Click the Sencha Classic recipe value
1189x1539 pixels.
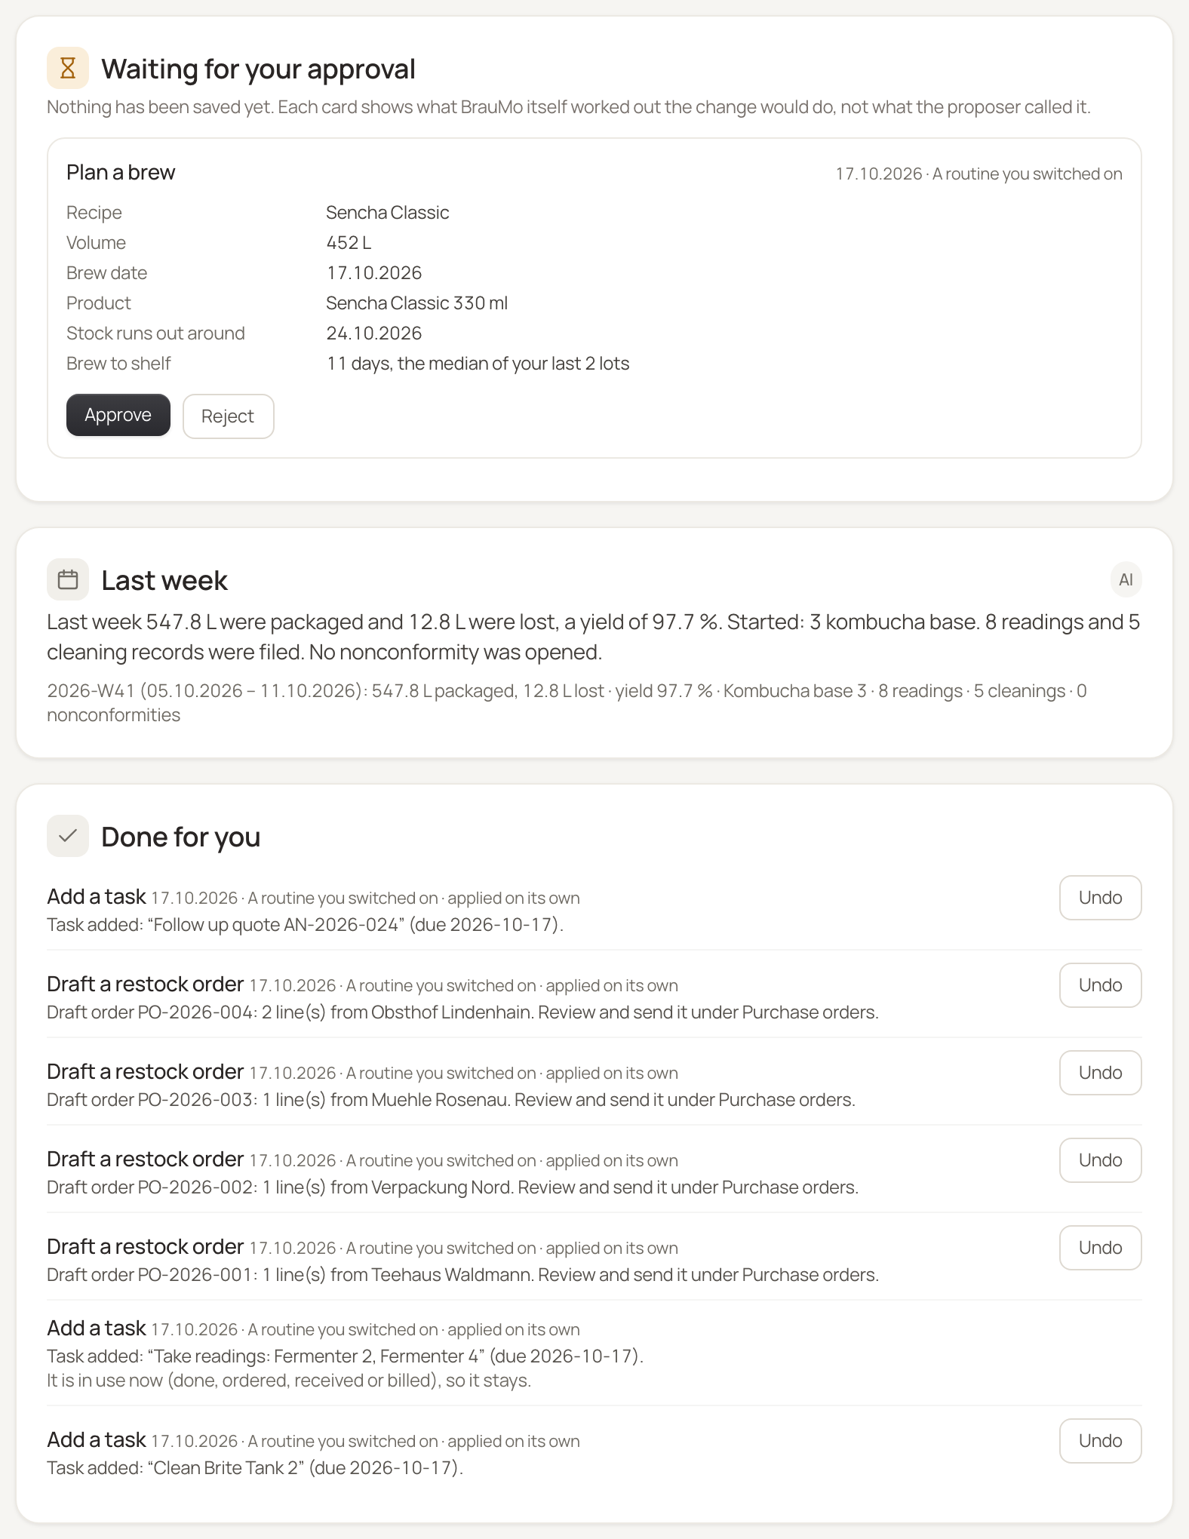point(387,213)
